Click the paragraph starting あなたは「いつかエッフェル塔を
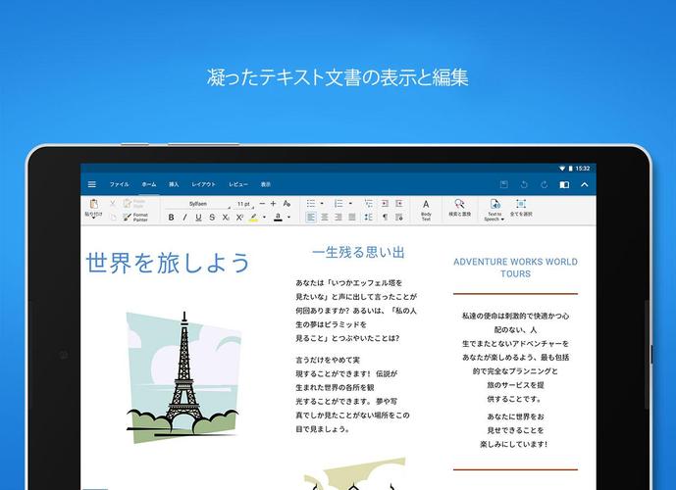676x490 pixels. tap(356, 311)
